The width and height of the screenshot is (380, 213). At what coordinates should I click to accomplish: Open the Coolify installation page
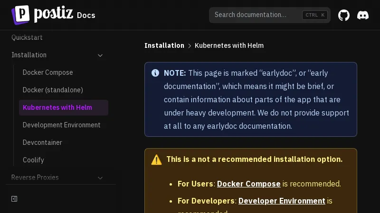coord(33,160)
